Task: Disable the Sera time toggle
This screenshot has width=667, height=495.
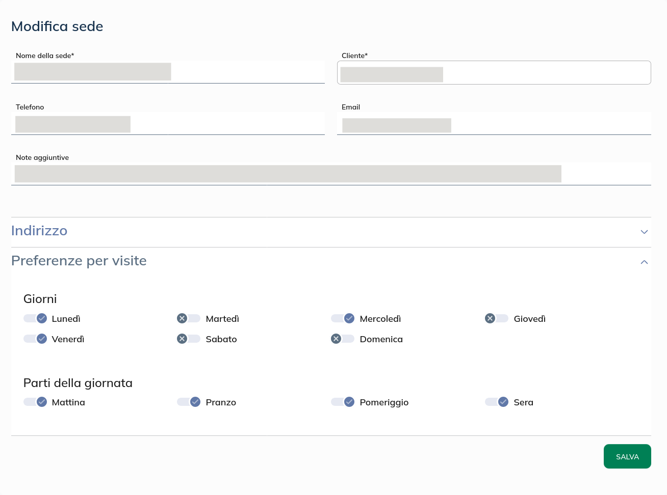Action: tap(497, 402)
